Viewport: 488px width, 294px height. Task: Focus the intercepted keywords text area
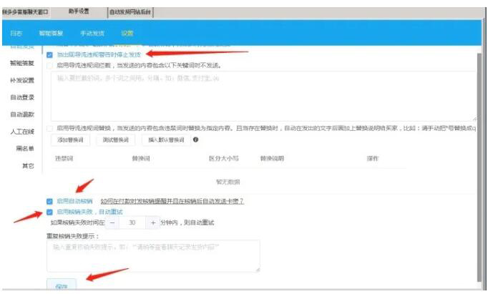pyautogui.click(x=263, y=96)
